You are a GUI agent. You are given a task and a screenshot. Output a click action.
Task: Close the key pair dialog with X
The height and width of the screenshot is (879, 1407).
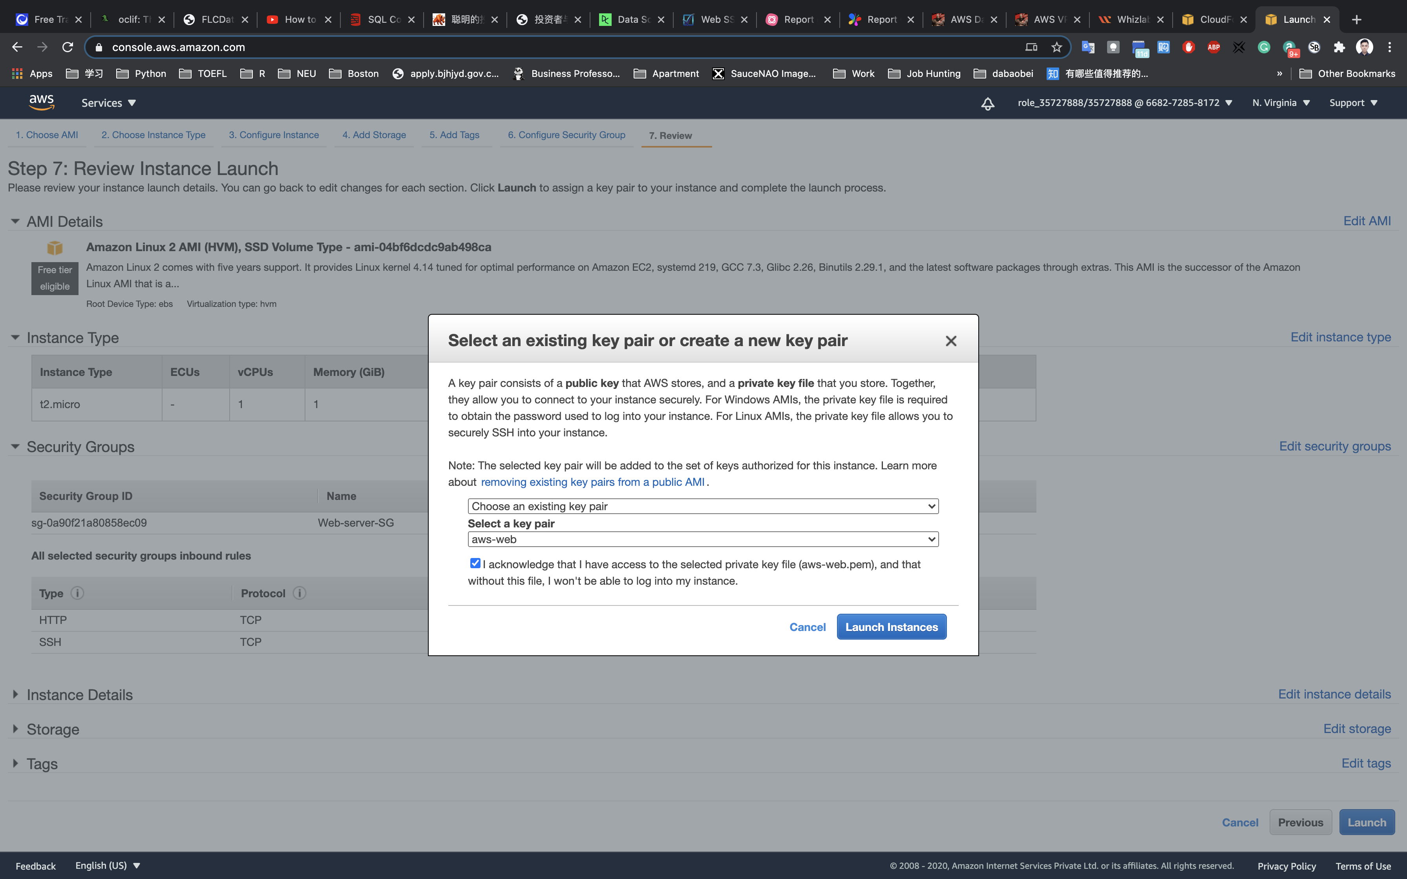950,341
